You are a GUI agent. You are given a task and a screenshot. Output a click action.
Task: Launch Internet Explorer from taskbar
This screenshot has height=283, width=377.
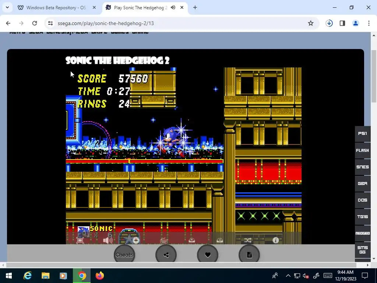pyautogui.click(x=27, y=276)
